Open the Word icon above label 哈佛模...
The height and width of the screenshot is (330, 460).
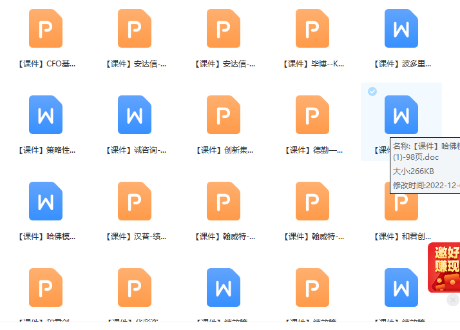[46, 201]
